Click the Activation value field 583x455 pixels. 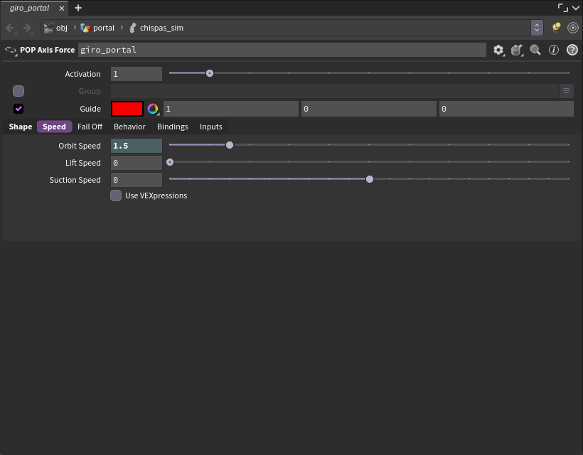(x=137, y=74)
